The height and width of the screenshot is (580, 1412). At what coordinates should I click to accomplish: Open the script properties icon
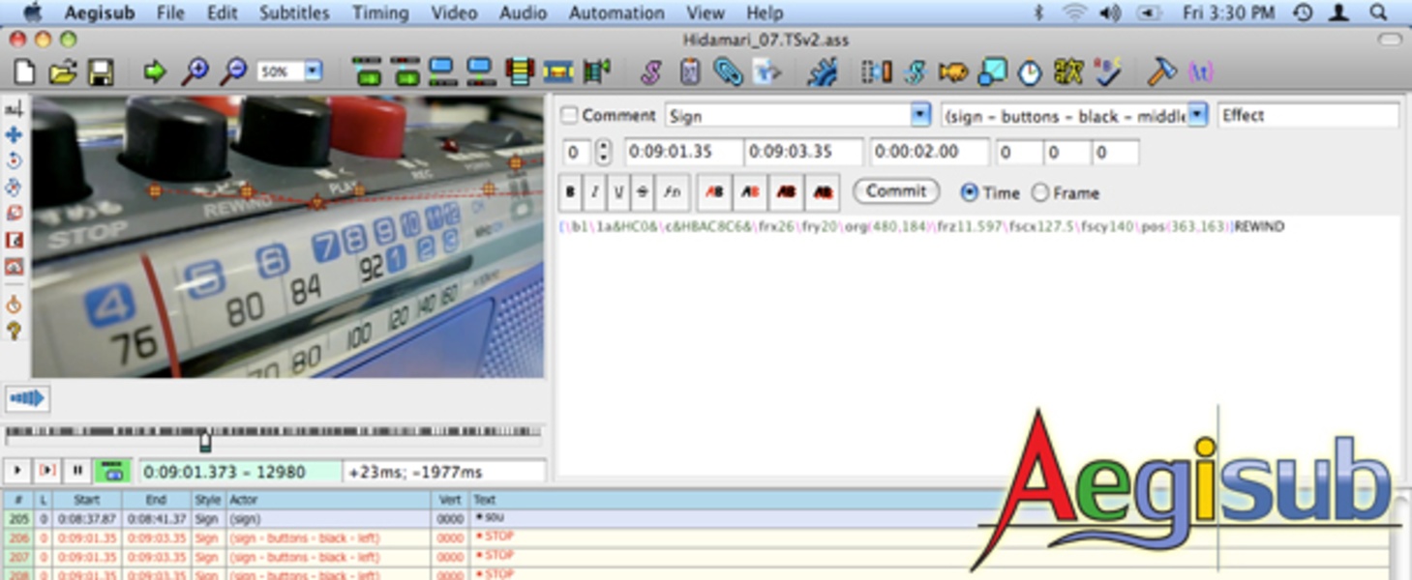tap(690, 72)
